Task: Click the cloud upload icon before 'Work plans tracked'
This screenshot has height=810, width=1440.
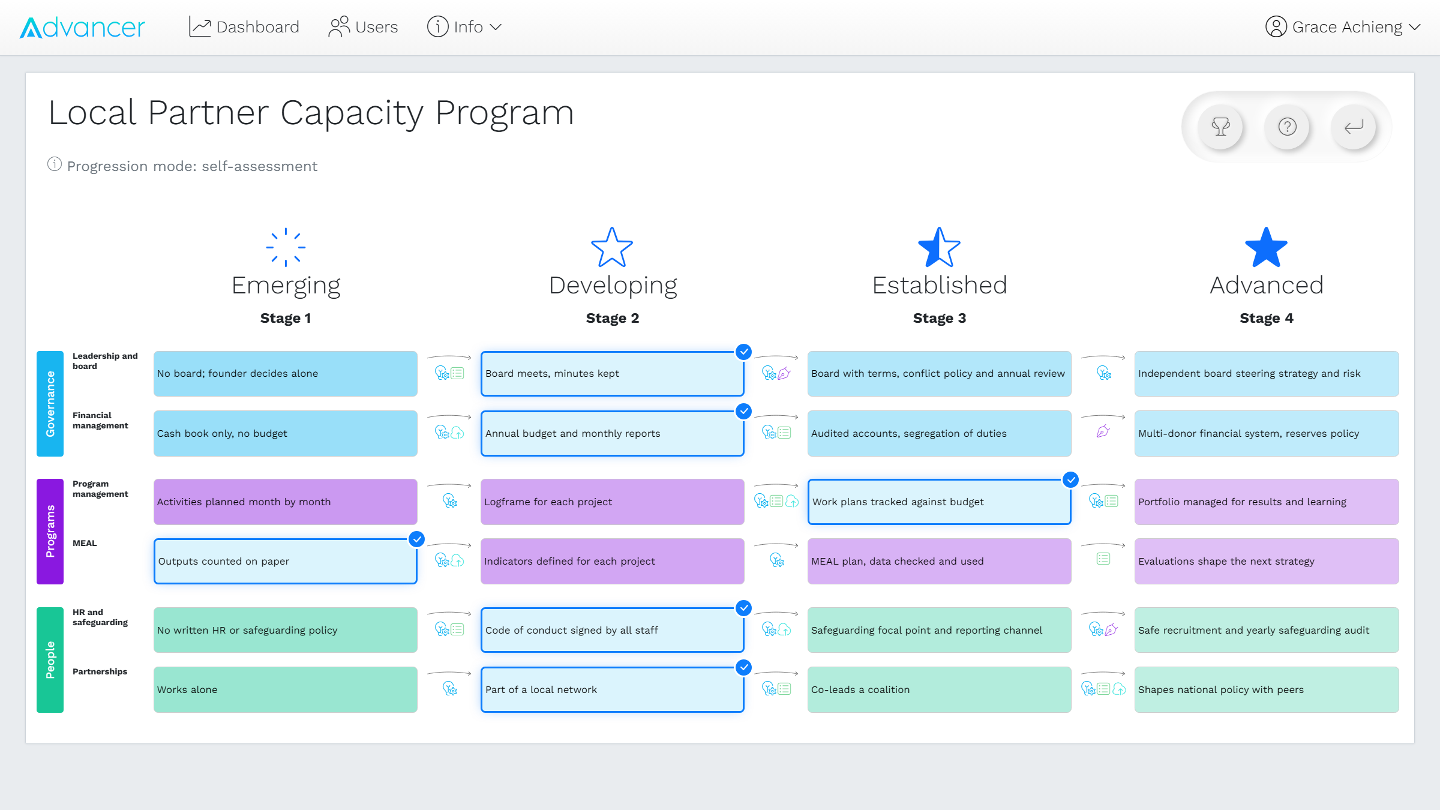Action: coord(792,501)
